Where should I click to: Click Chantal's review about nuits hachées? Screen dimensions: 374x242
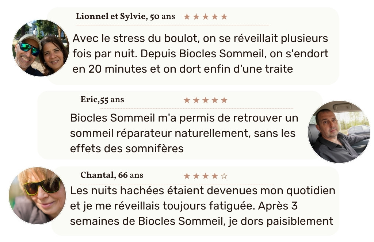click(x=202, y=206)
